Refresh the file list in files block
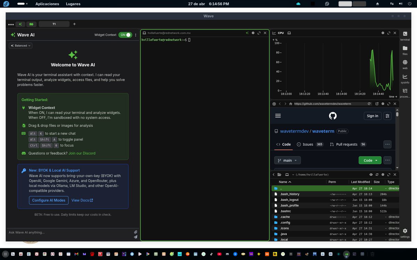417x260 pixels. click(x=377, y=174)
